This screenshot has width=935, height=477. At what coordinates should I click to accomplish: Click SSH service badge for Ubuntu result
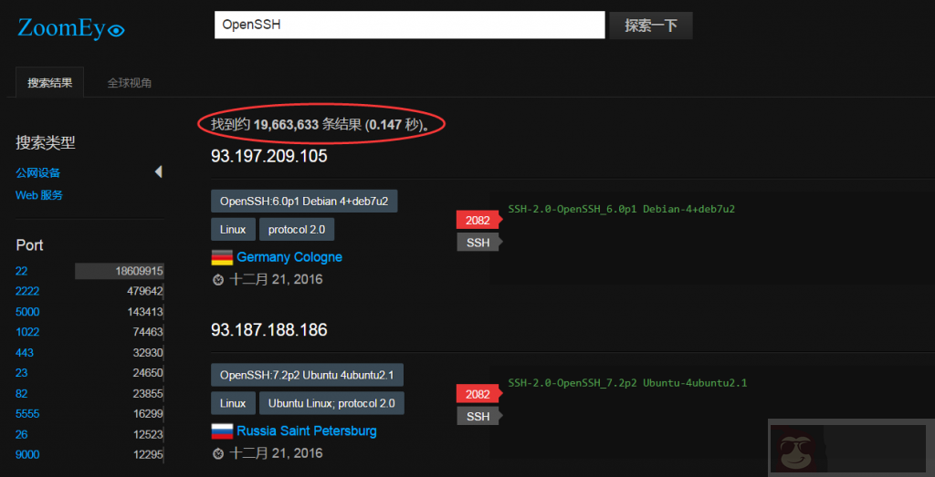pyautogui.click(x=478, y=416)
